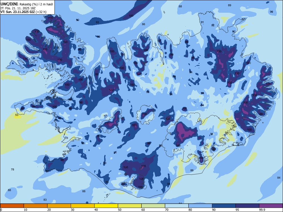Click the legend tick label '40'

point(96,210)
